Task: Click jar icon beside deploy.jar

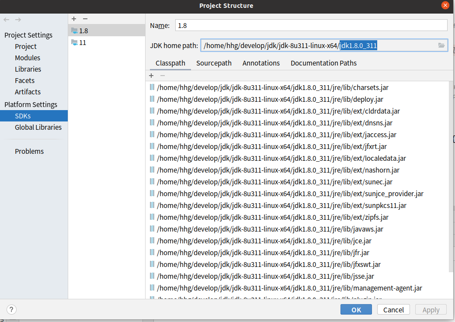Action: coord(152,99)
